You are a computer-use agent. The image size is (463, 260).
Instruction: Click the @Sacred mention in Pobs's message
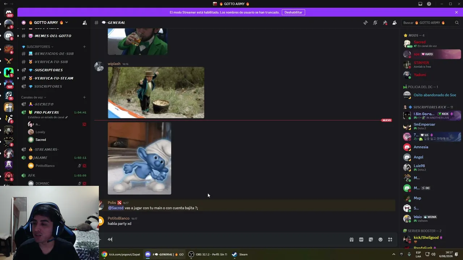116,208
